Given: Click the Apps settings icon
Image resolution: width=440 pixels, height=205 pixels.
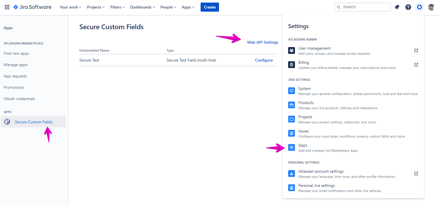Looking at the screenshot, I should pyautogui.click(x=292, y=147).
